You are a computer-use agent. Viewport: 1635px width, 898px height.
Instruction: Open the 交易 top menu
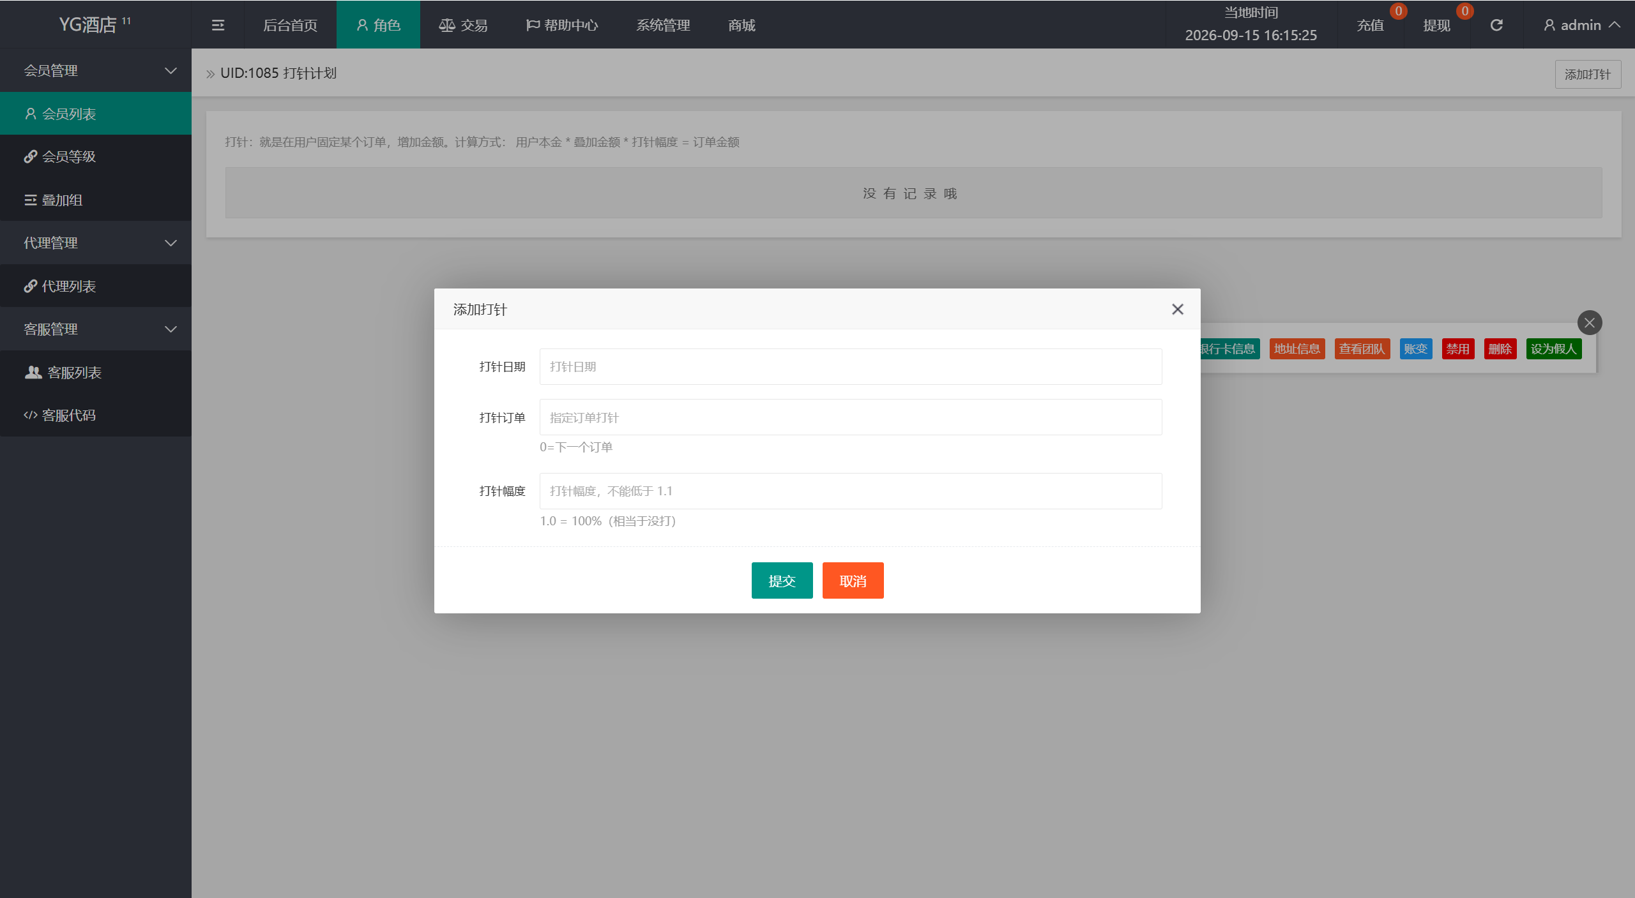[463, 25]
